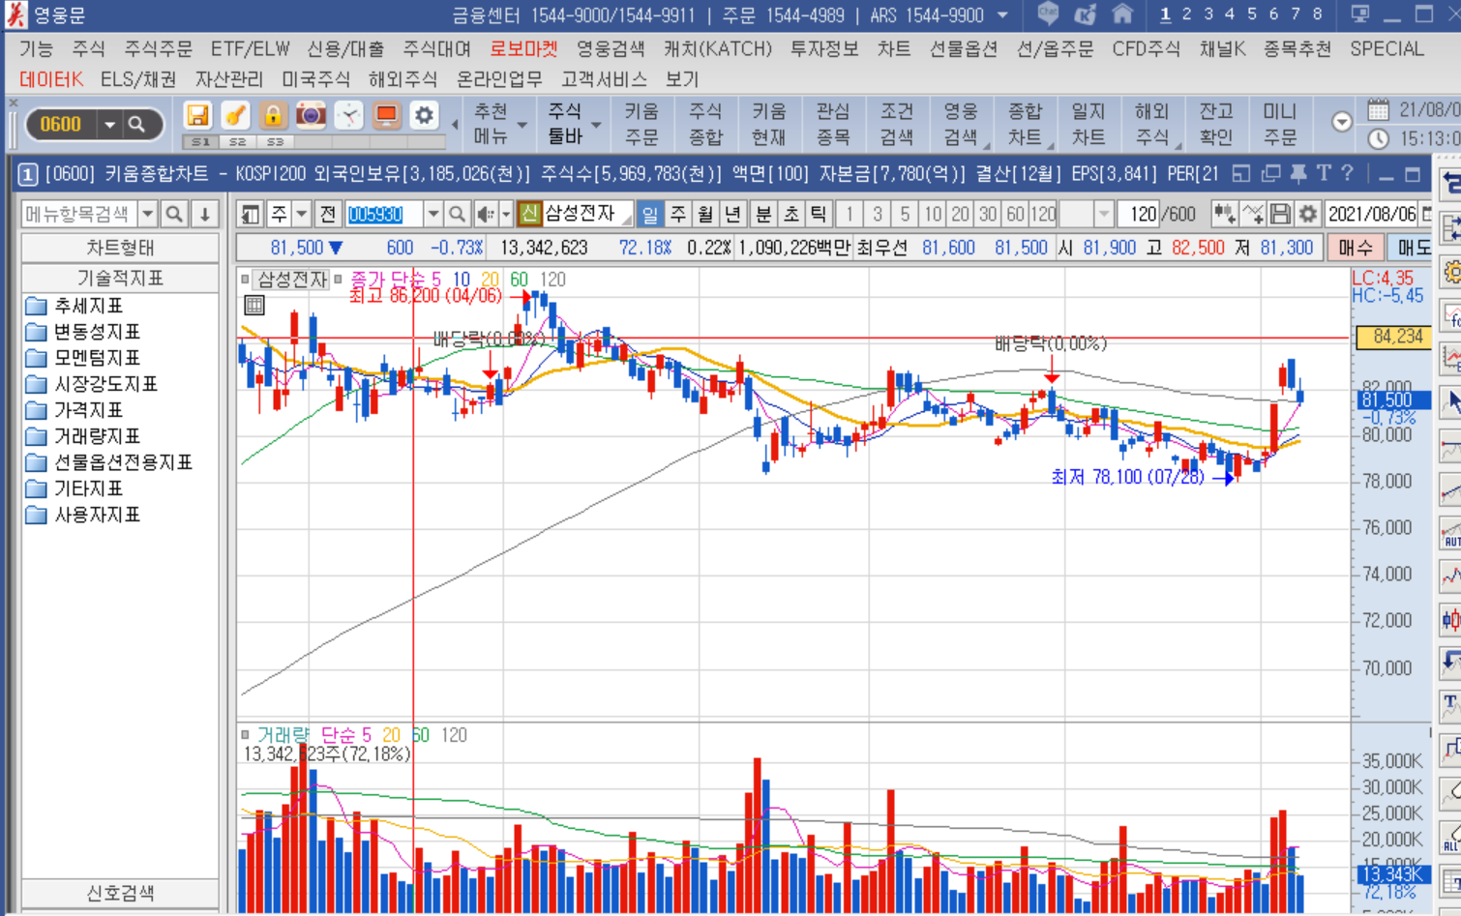
Task: Open the ETF/ELW menu
Action: [250, 48]
